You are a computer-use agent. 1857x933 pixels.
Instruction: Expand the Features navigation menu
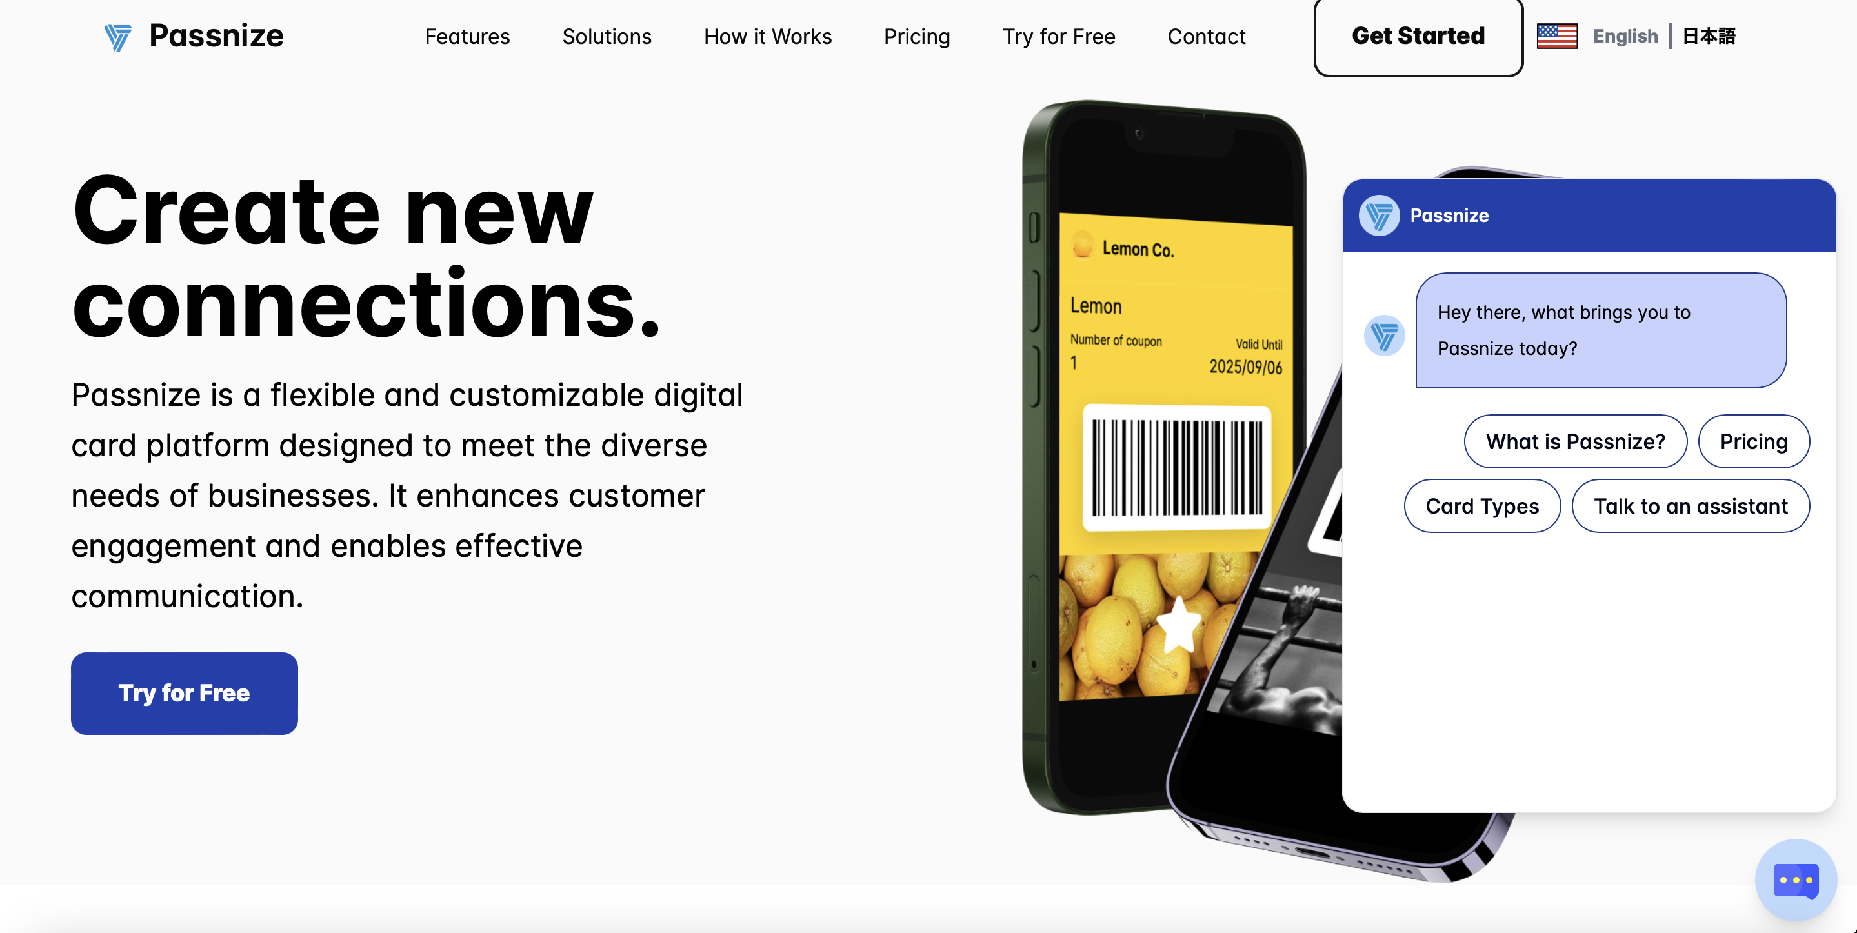(x=468, y=35)
